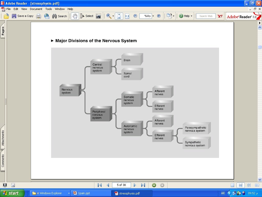Click the AR language indicator in the tray
Viewport: 262px width, 197px height.
pyautogui.click(x=223, y=193)
